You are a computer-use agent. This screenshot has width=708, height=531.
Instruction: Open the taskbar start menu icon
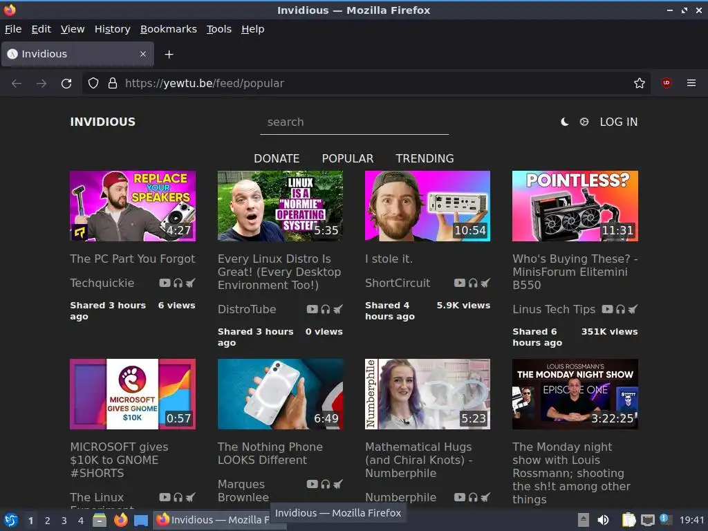pos(10,520)
